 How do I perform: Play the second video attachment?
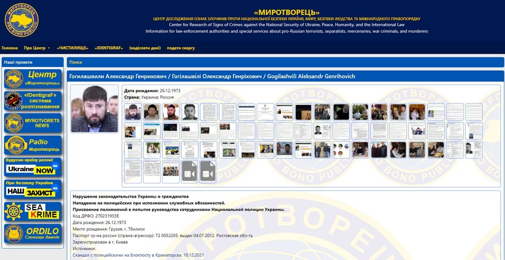tap(208, 172)
